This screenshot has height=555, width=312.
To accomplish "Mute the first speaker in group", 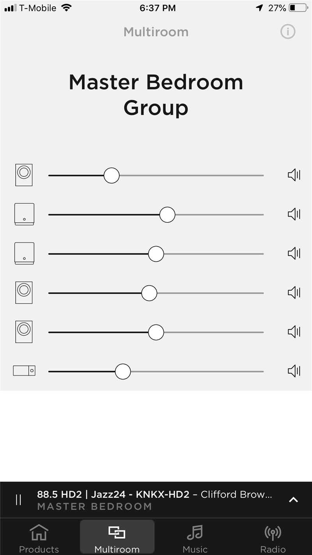I will (x=294, y=175).
